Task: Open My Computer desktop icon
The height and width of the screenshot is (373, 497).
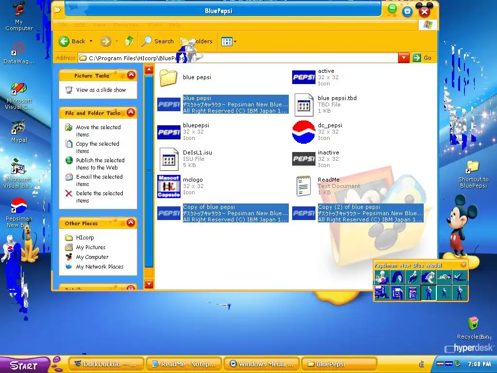Action: click(x=19, y=16)
